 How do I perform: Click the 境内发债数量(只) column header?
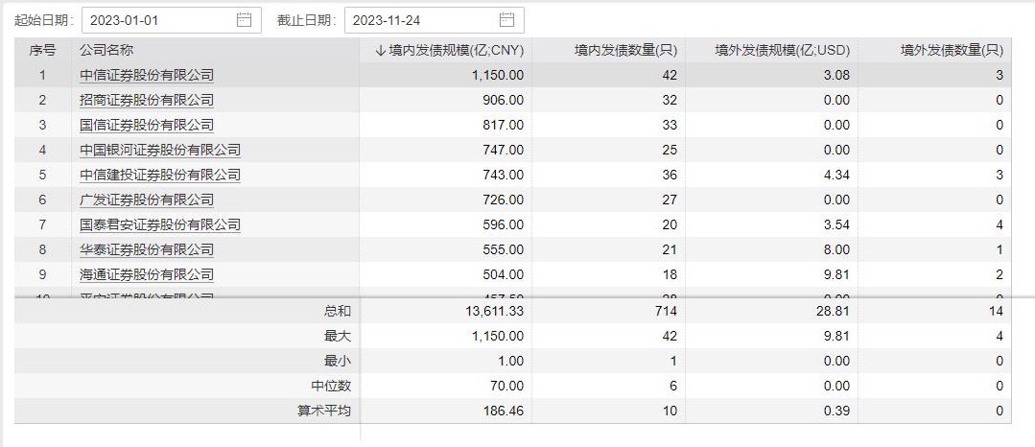click(x=625, y=50)
